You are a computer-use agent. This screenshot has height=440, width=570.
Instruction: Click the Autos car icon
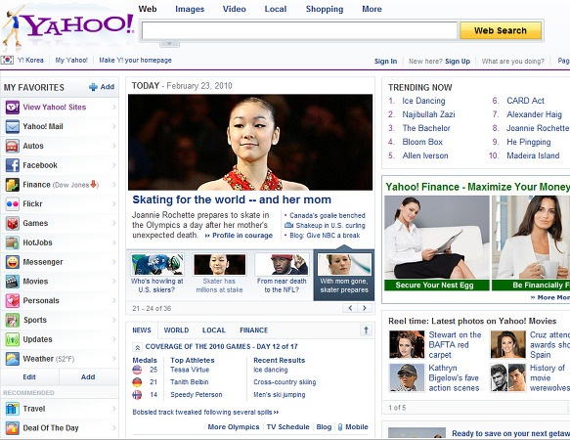click(x=13, y=146)
